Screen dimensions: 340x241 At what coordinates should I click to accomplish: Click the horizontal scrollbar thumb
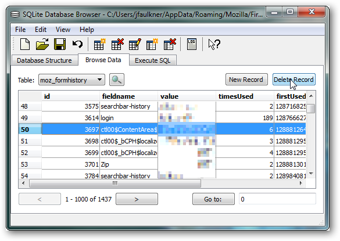(x=115, y=183)
